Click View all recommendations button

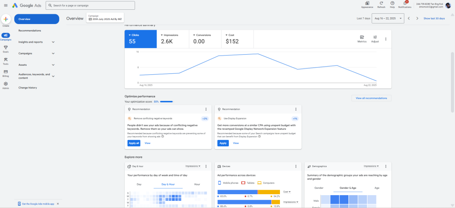371,98
